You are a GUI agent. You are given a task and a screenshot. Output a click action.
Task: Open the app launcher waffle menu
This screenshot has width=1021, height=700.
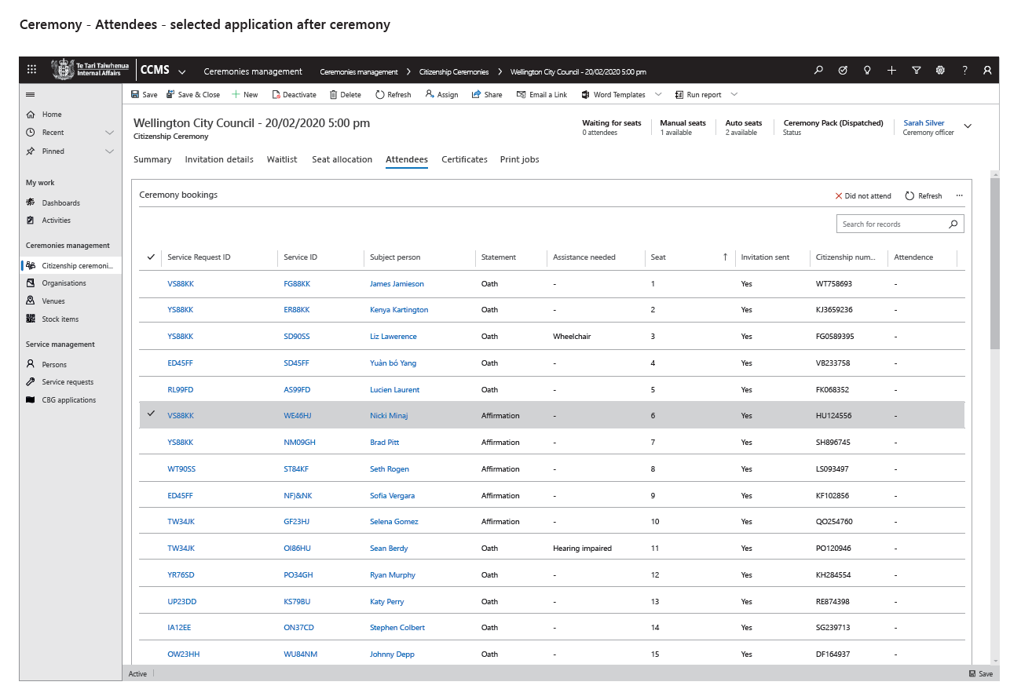pyautogui.click(x=31, y=70)
